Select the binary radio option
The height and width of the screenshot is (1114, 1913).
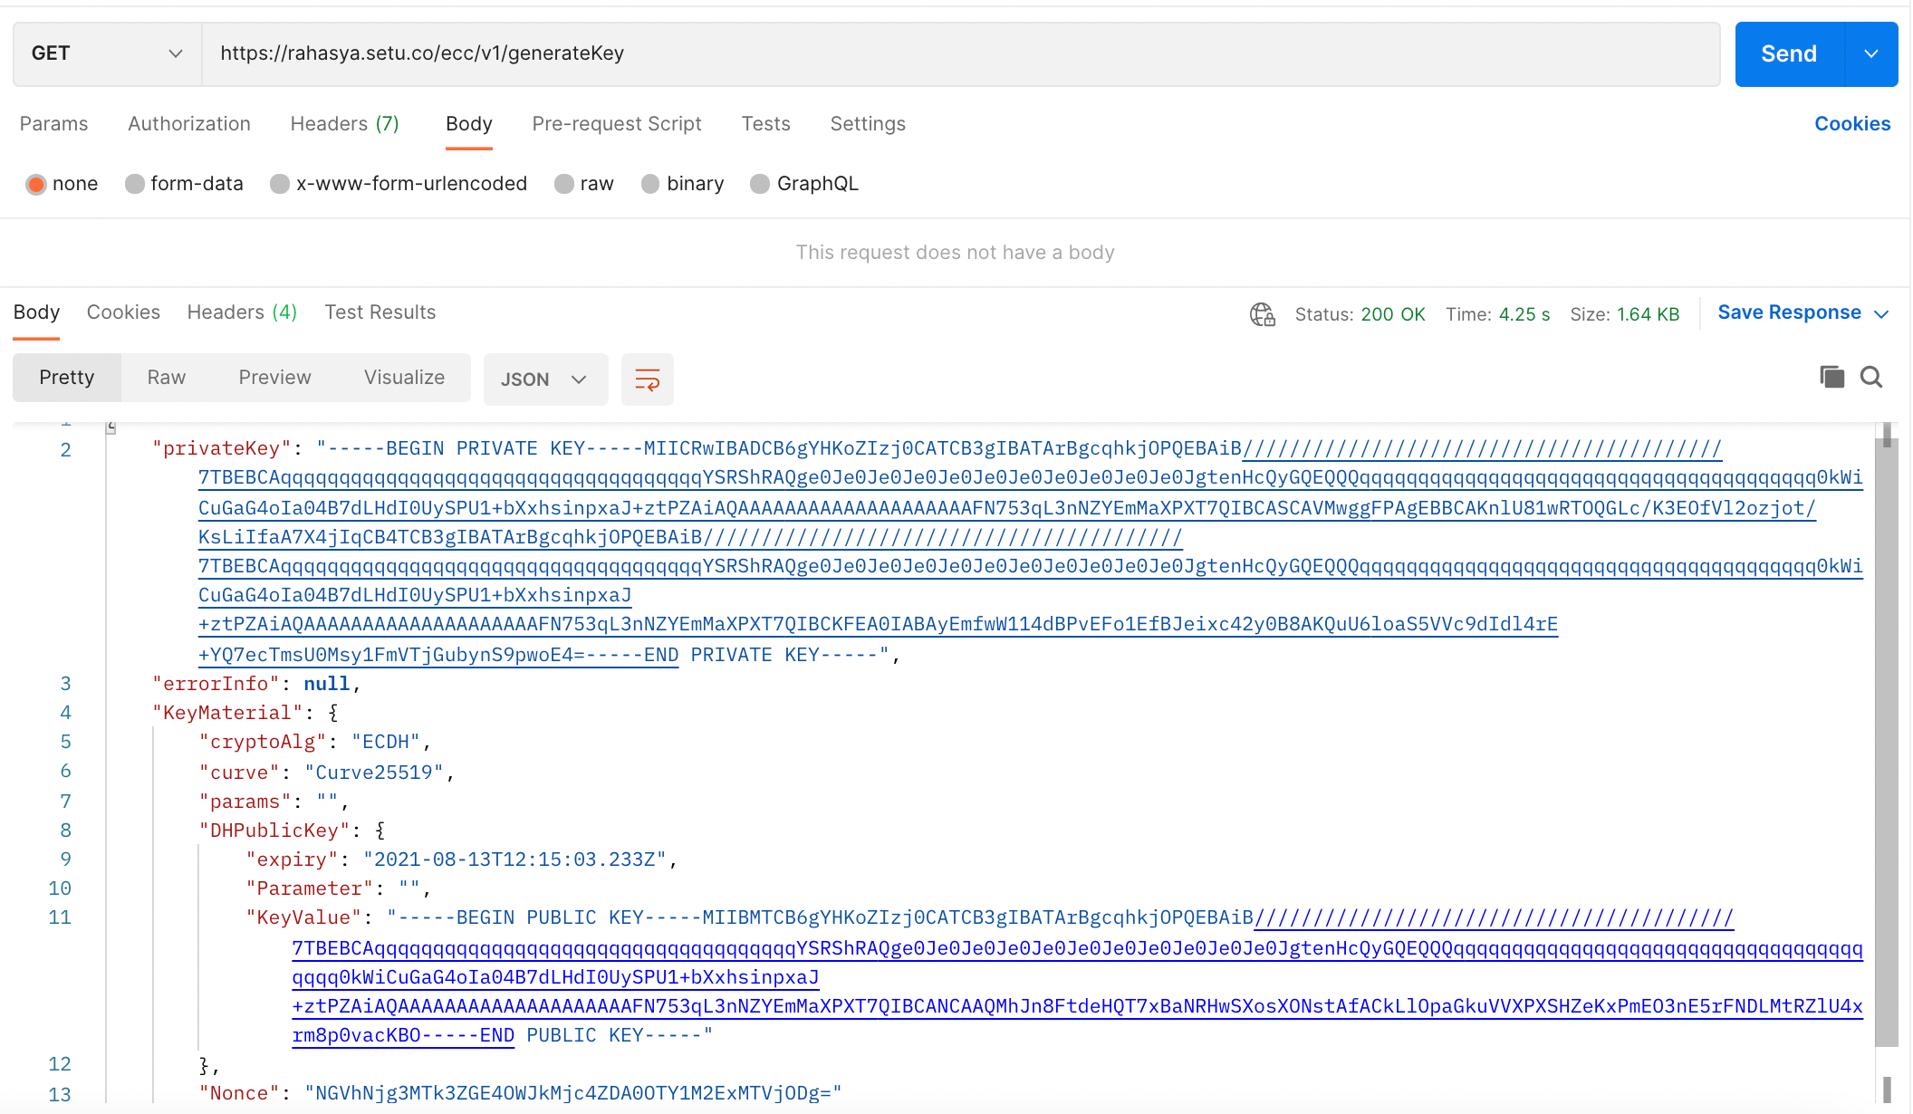[650, 184]
